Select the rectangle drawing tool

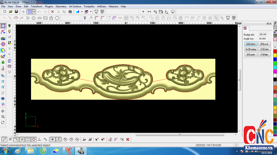(x=45, y=18)
